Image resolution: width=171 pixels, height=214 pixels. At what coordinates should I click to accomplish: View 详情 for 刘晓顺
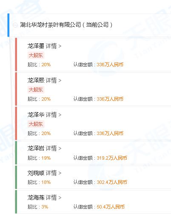tap(54, 173)
